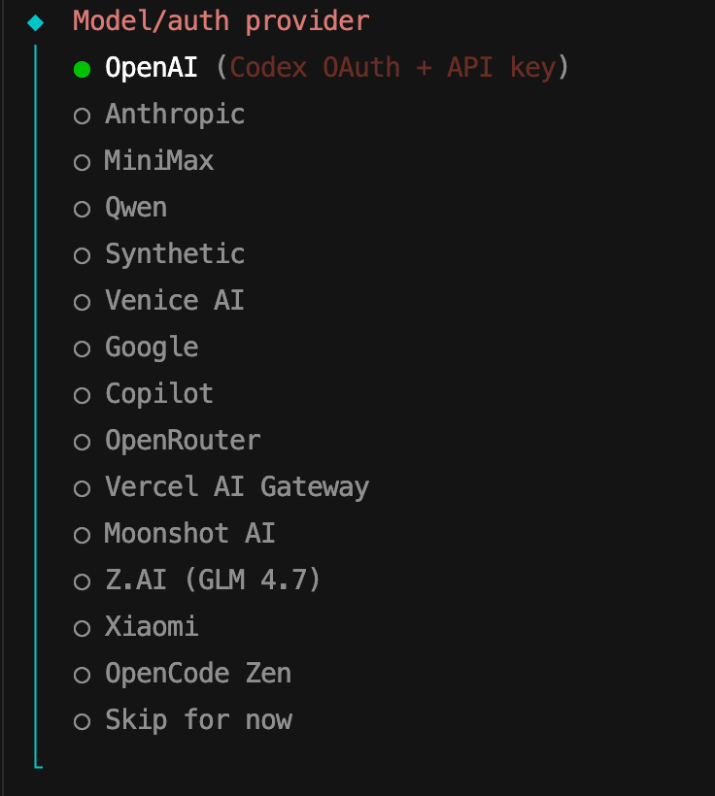Select the Synthetic provider radio button
The height and width of the screenshot is (796, 715).
[x=83, y=254]
